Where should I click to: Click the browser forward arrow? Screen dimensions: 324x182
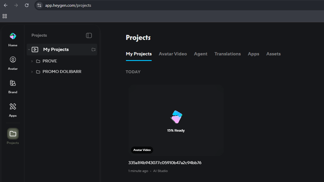click(16, 5)
